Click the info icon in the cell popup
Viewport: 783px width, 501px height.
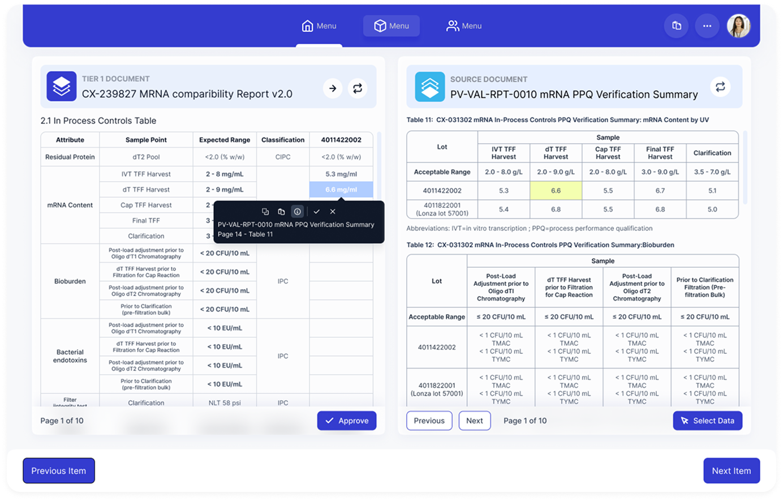tap(298, 212)
